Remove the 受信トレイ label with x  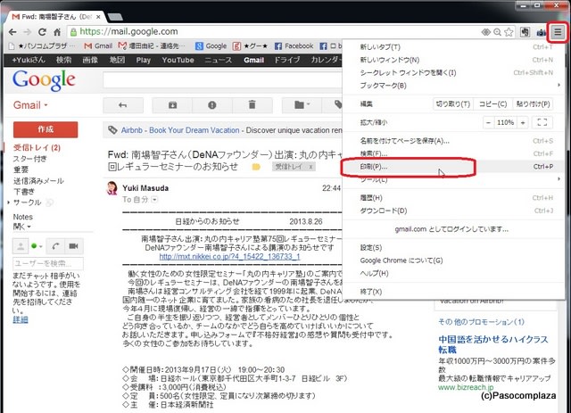(310, 167)
